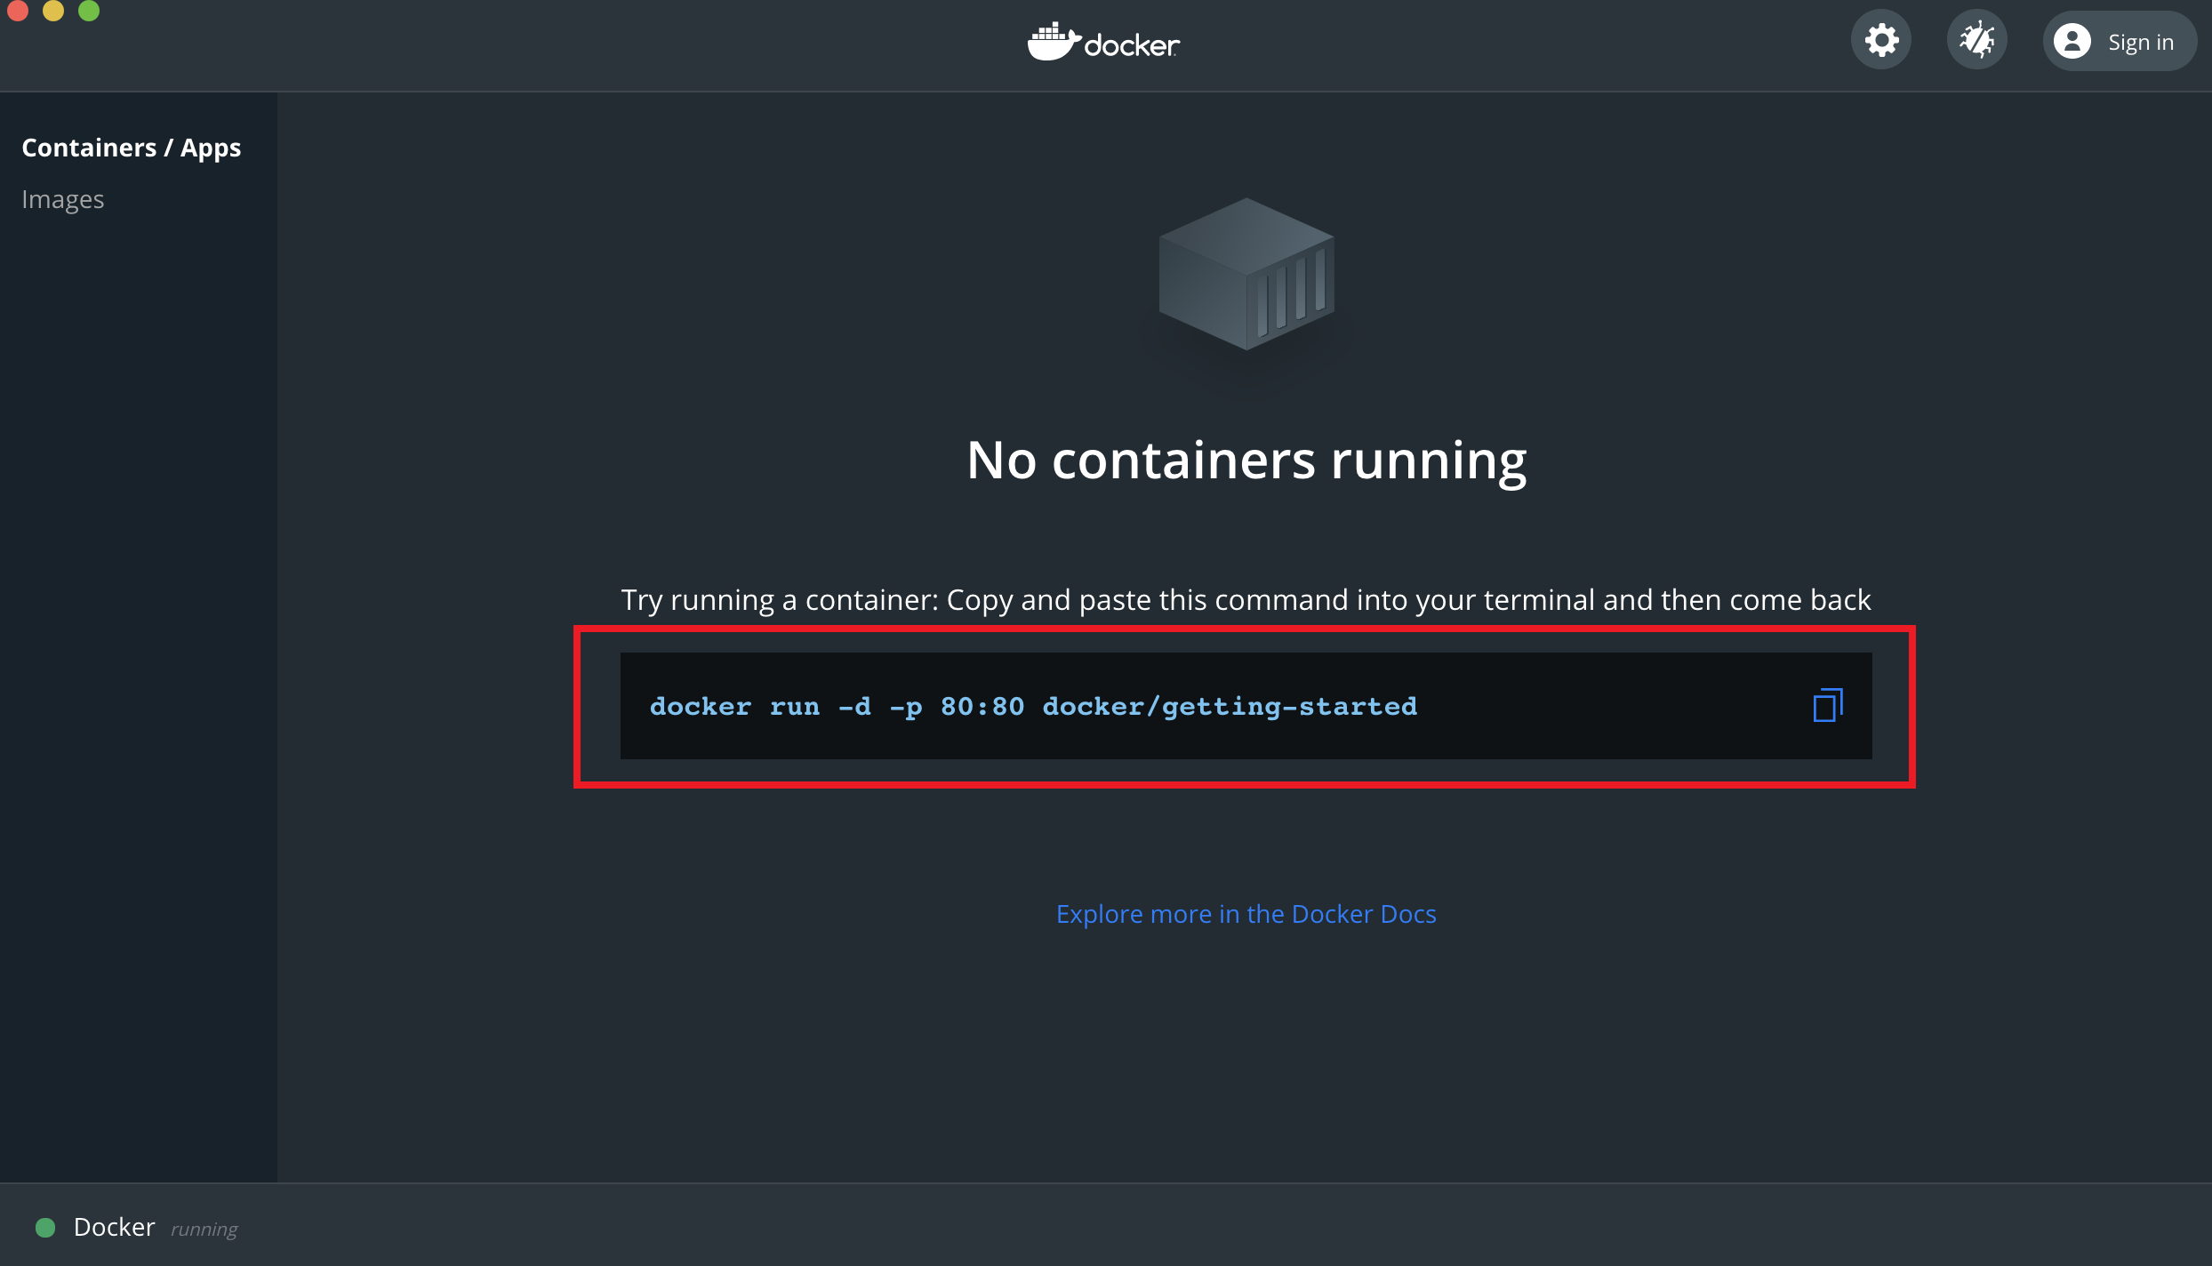Click the 'running' status text

click(x=204, y=1230)
